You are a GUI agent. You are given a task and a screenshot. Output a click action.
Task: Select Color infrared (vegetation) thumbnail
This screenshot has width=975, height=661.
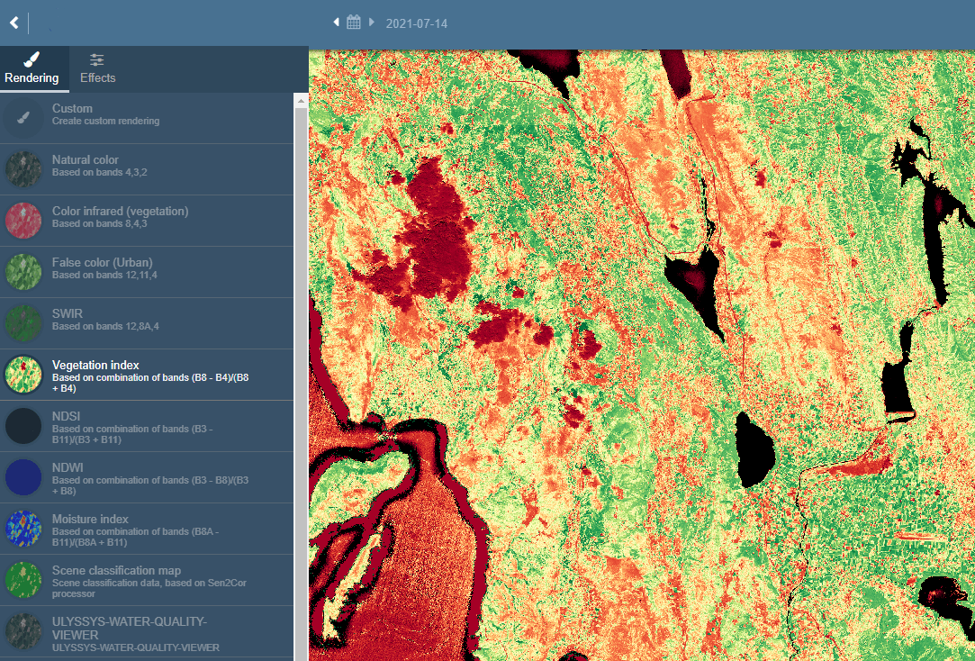click(x=23, y=220)
